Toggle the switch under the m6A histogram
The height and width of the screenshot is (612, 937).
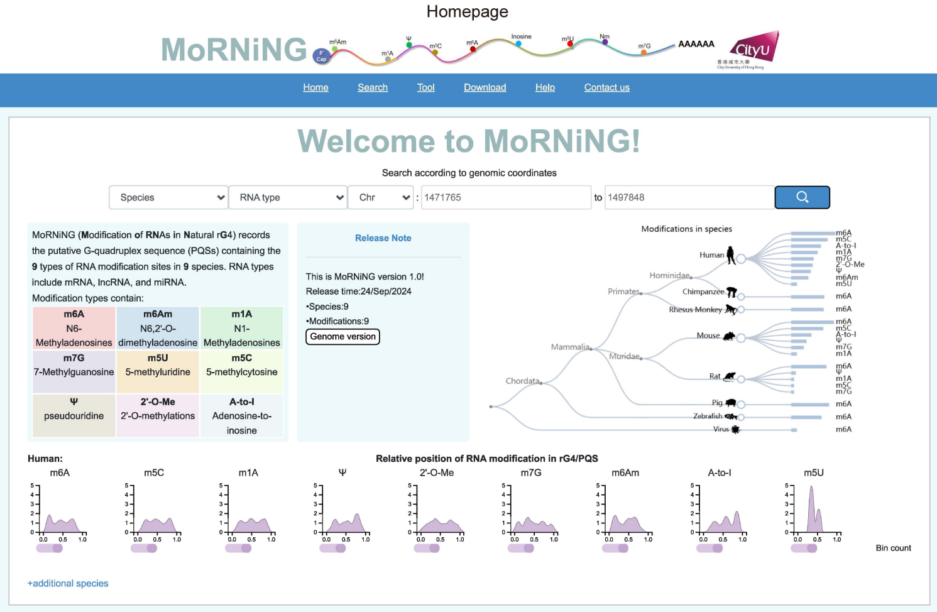coord(49,547)
